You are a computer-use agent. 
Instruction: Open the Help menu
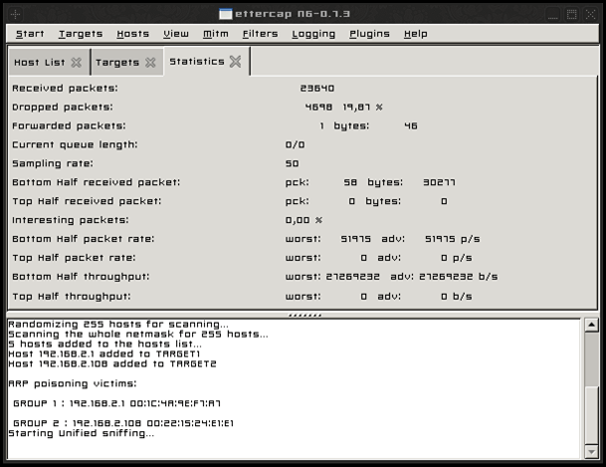pyautogui.click(x=416, y=34)
